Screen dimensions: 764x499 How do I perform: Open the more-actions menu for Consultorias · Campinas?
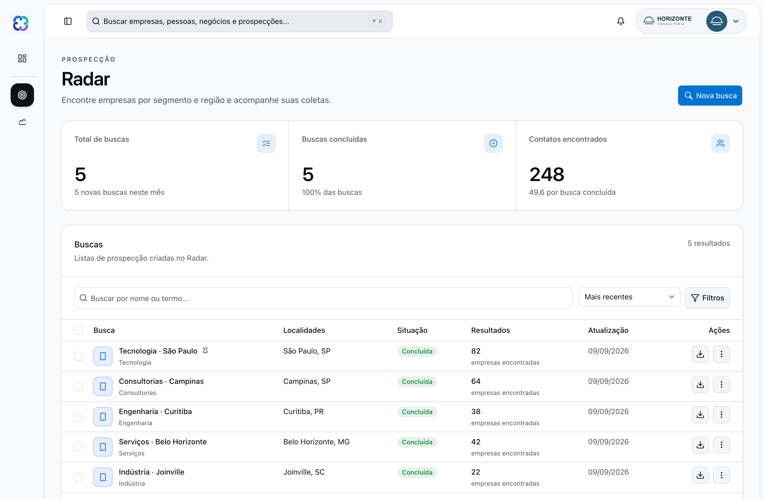click(721, 384)
